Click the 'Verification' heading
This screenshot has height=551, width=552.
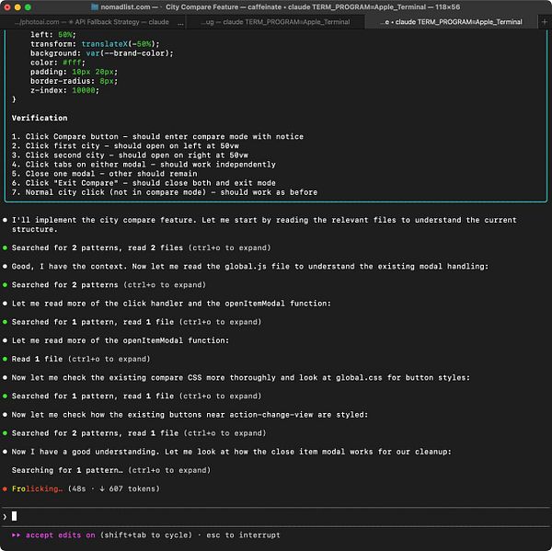[40, 118]
